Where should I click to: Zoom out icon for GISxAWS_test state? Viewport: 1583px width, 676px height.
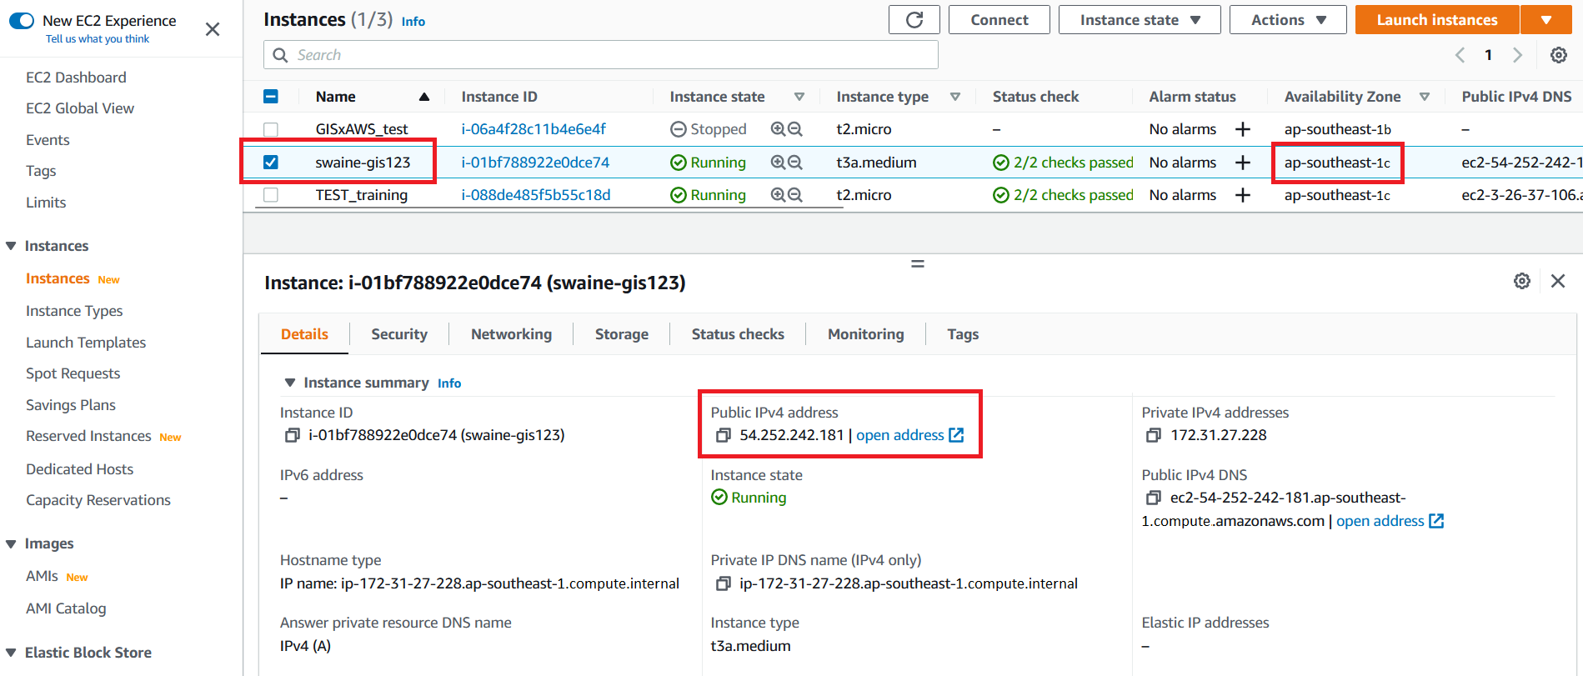(795, 129)
